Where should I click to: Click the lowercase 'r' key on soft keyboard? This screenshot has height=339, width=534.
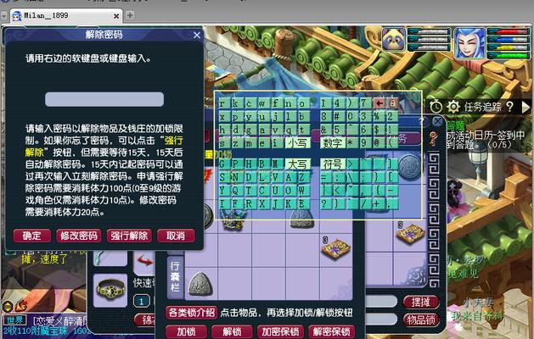[222, 103]
